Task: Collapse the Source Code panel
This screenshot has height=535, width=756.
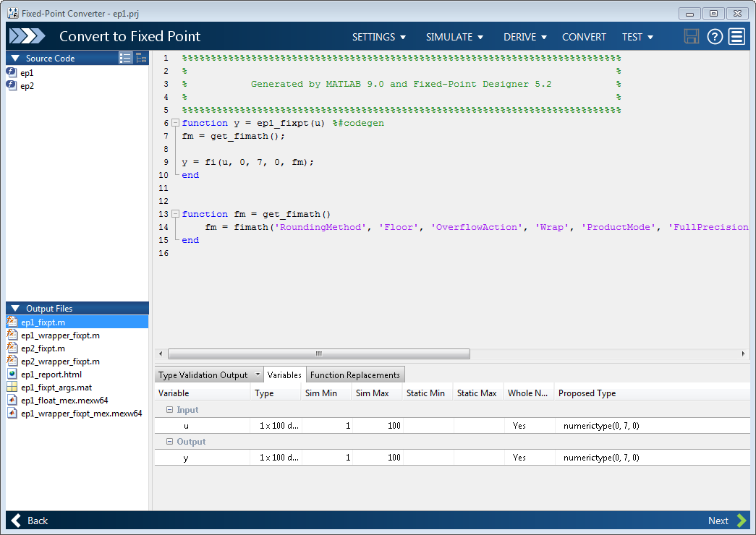Action: (x=15, y=59)
